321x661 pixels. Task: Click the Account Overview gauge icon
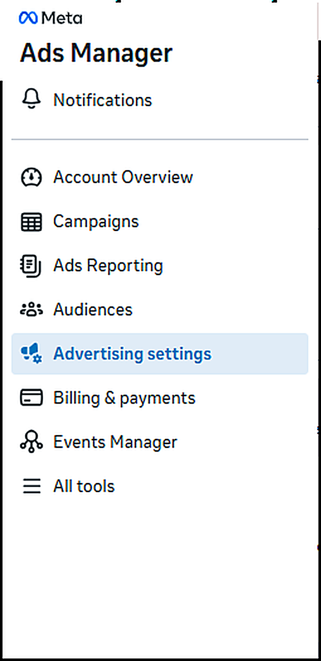pyautogui.click(x=31, y=177)
